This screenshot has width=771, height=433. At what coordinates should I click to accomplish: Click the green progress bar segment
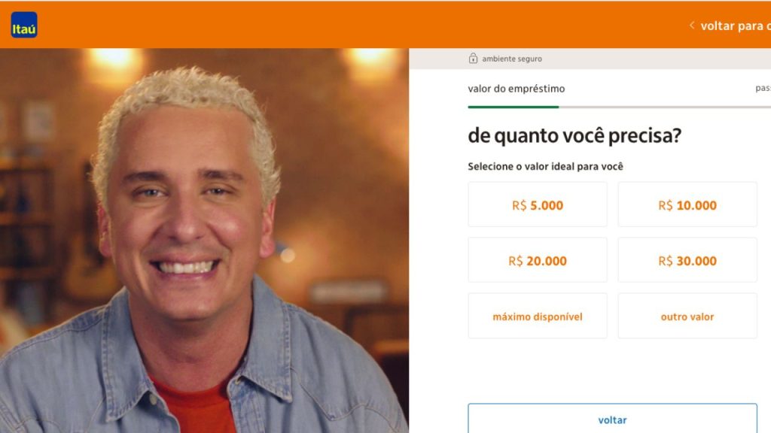click(x=513, y=107)
